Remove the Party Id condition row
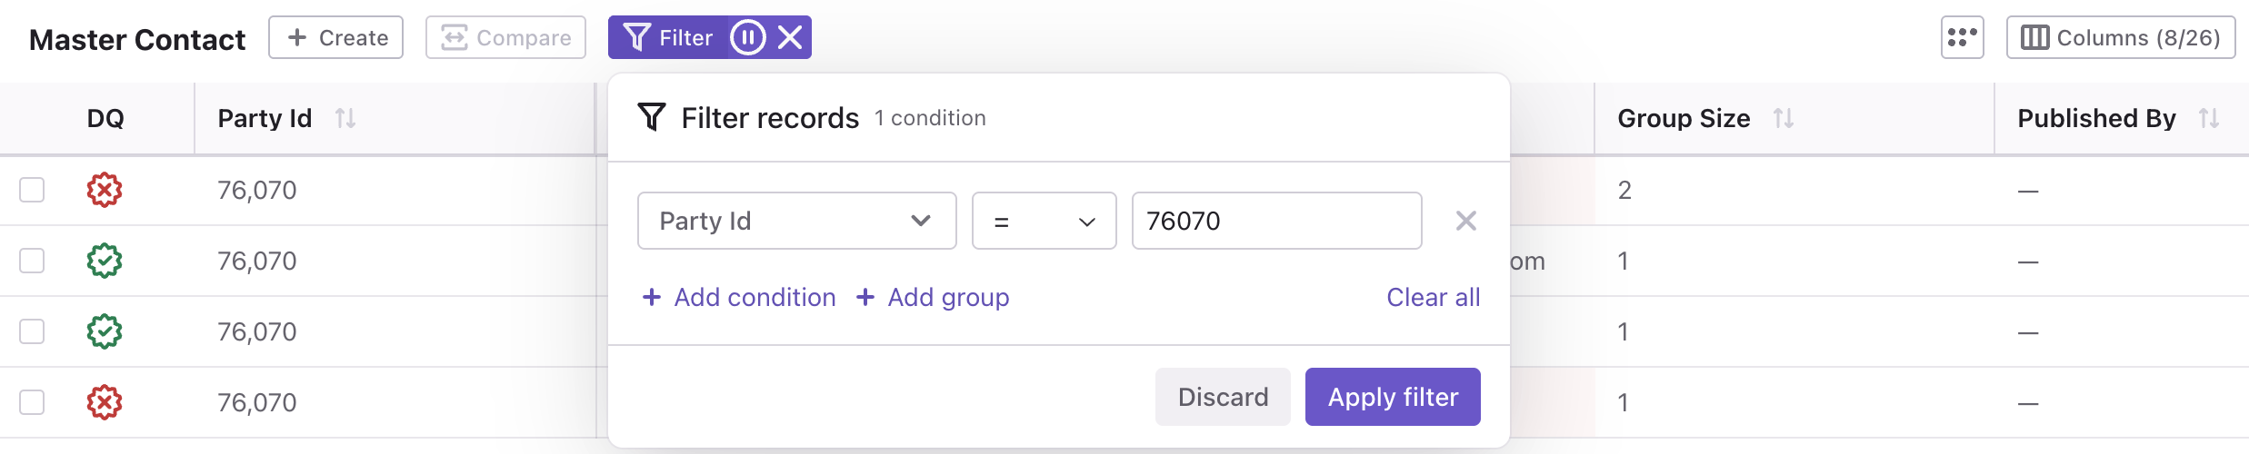This screenshot has width=2249, height=454. (1465, 221)
